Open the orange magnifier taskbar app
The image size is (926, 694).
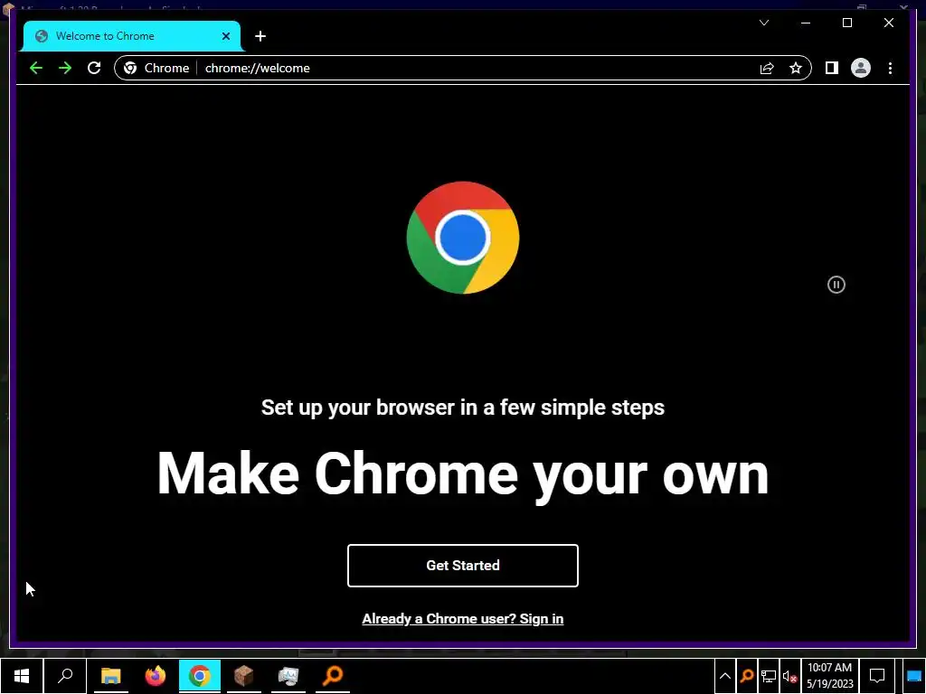pos(333,676)
